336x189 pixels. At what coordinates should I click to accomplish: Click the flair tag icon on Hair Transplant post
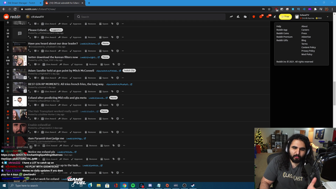pyautogui.click(x=112, y=119)
